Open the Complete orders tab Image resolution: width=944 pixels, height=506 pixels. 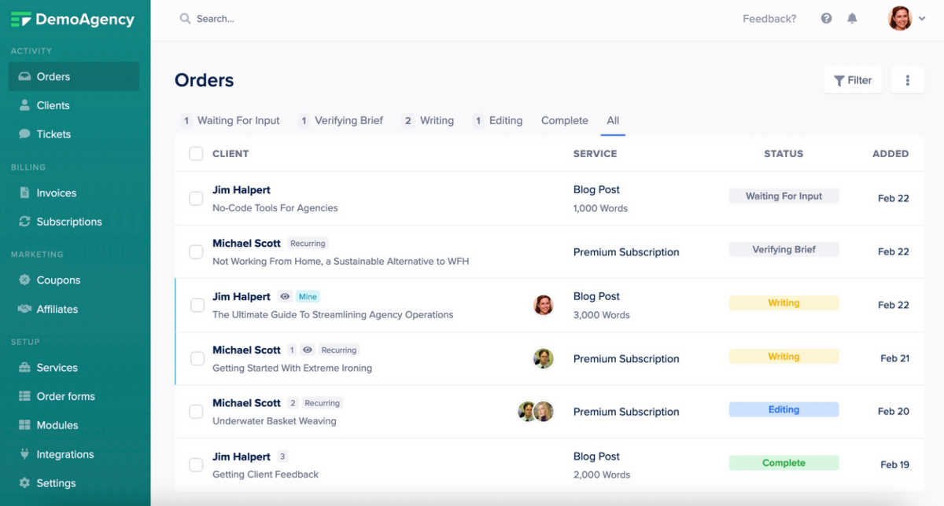point(564,120)
